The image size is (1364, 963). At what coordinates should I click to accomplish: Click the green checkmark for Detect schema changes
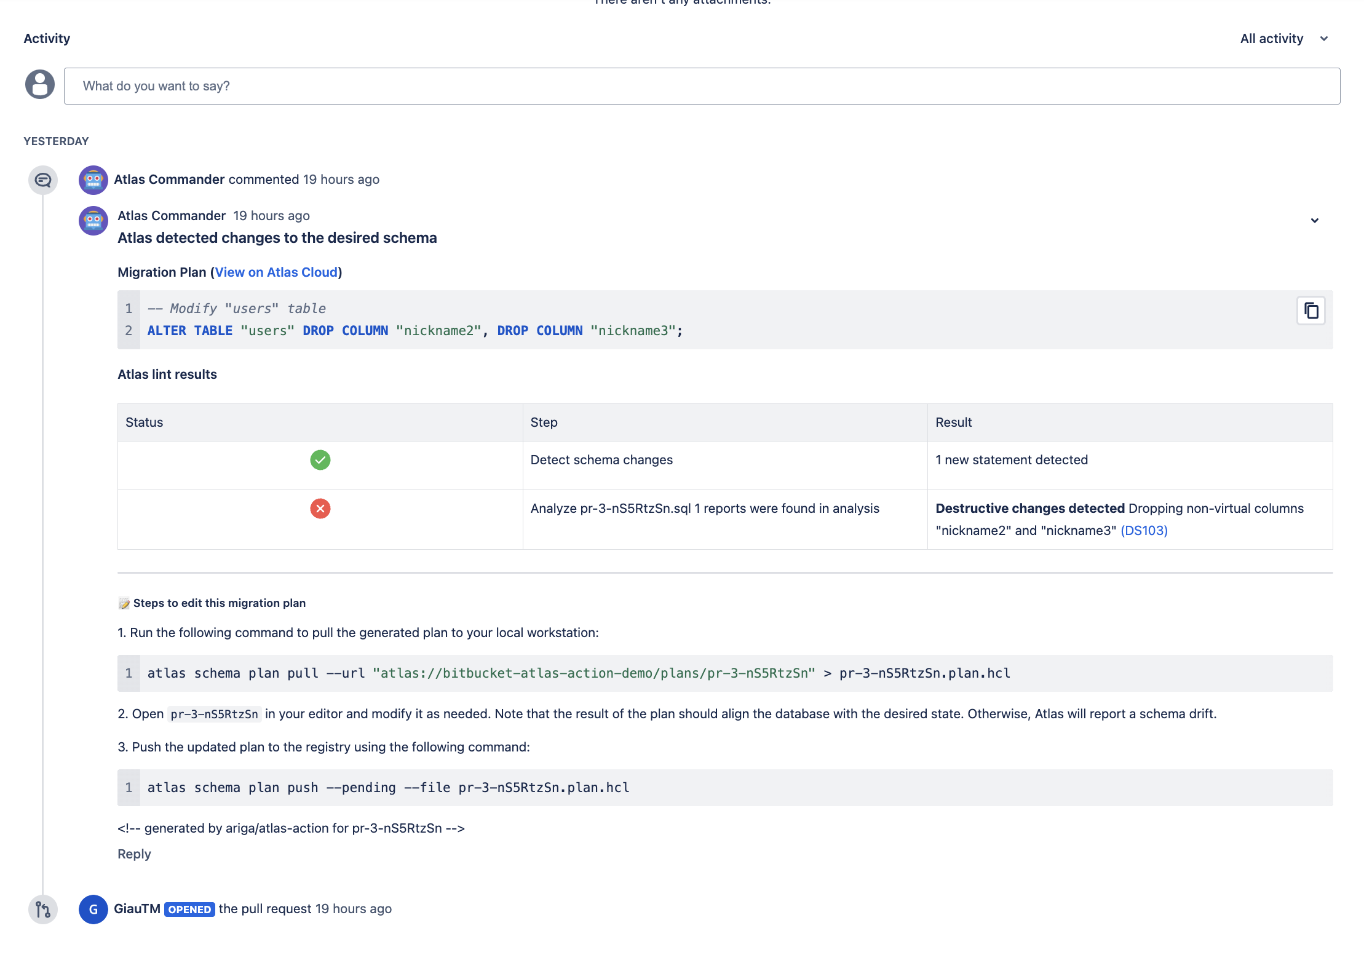320,459
